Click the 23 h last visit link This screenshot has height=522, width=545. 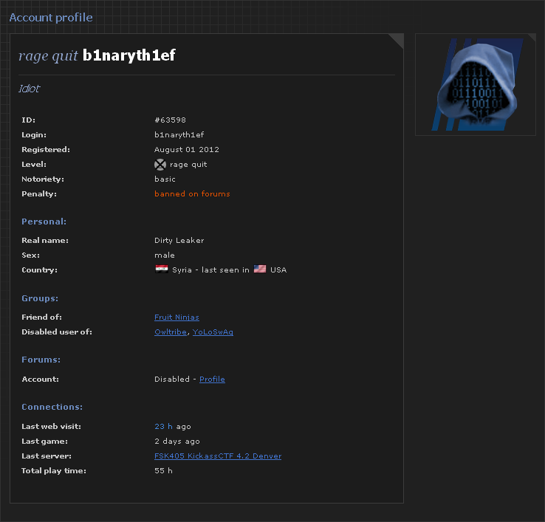[x=163, y=427]
